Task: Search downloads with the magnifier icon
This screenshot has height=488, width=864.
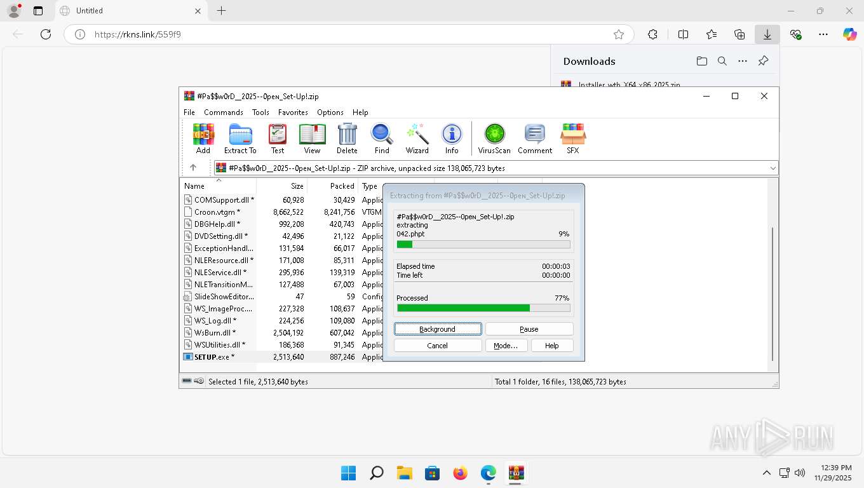Action: [x=722, y=61]
